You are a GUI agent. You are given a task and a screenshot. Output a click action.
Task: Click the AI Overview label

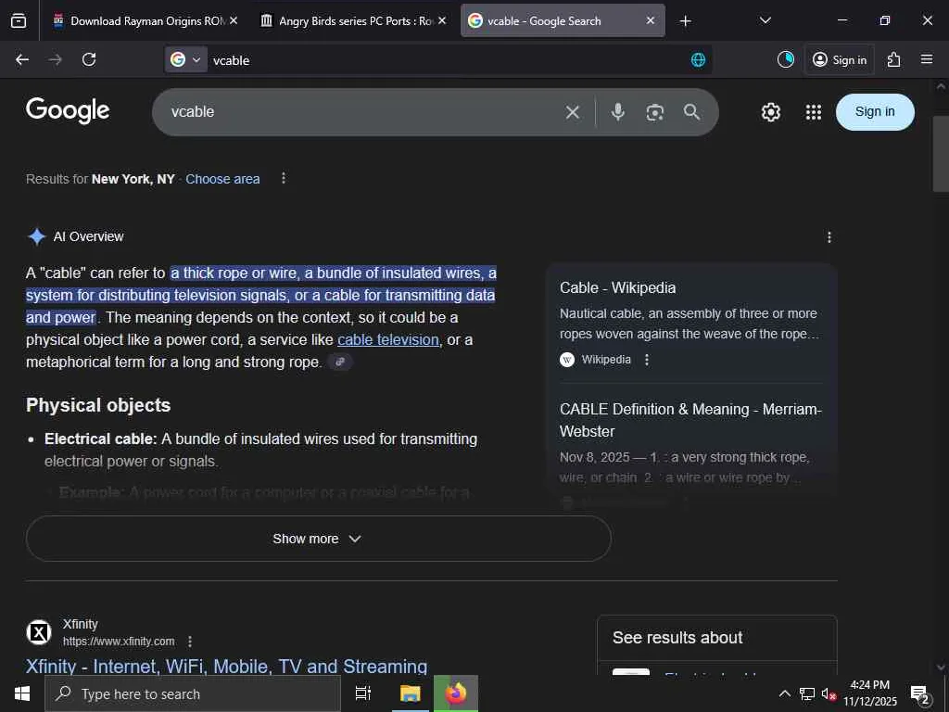coord(88,236)
